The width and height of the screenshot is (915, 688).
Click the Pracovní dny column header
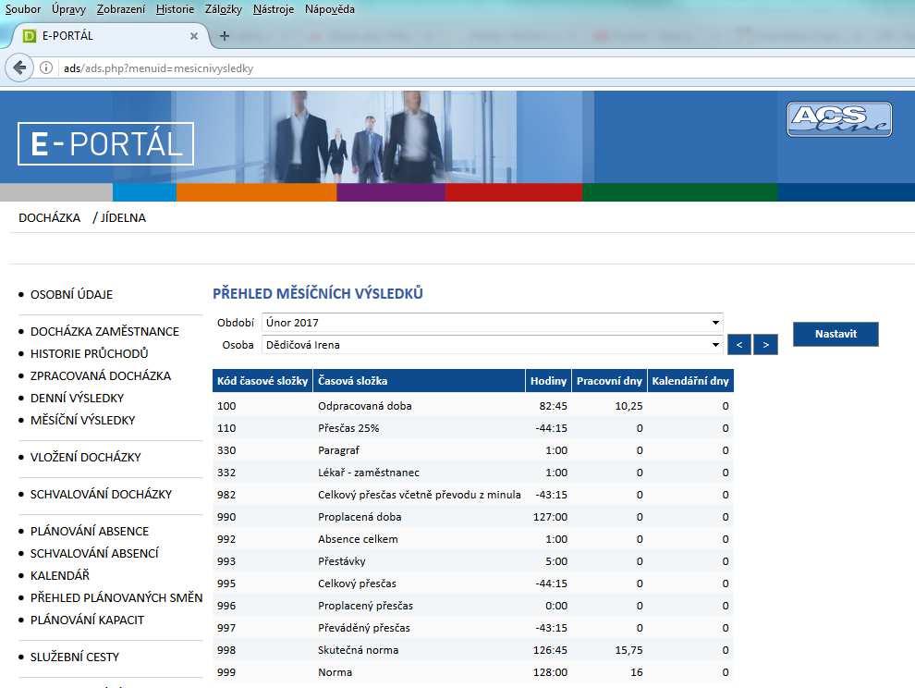coord(609,381)
